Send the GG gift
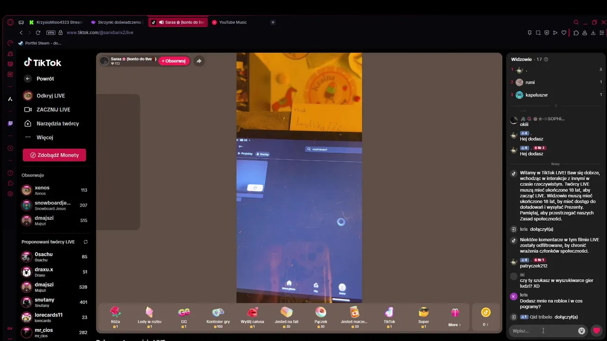Screen dimensions: 607x341 coord(184,317)
